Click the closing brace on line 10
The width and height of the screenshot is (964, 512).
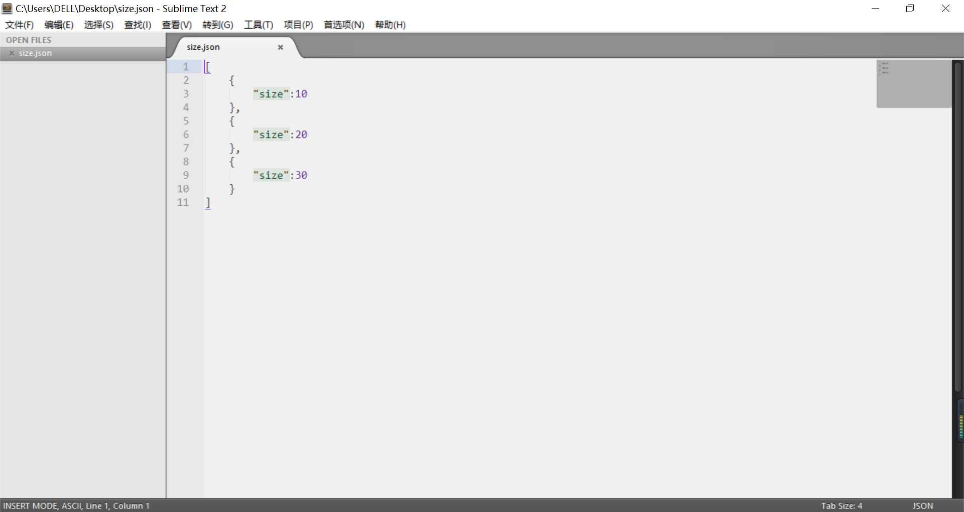[x=232, y=189]
